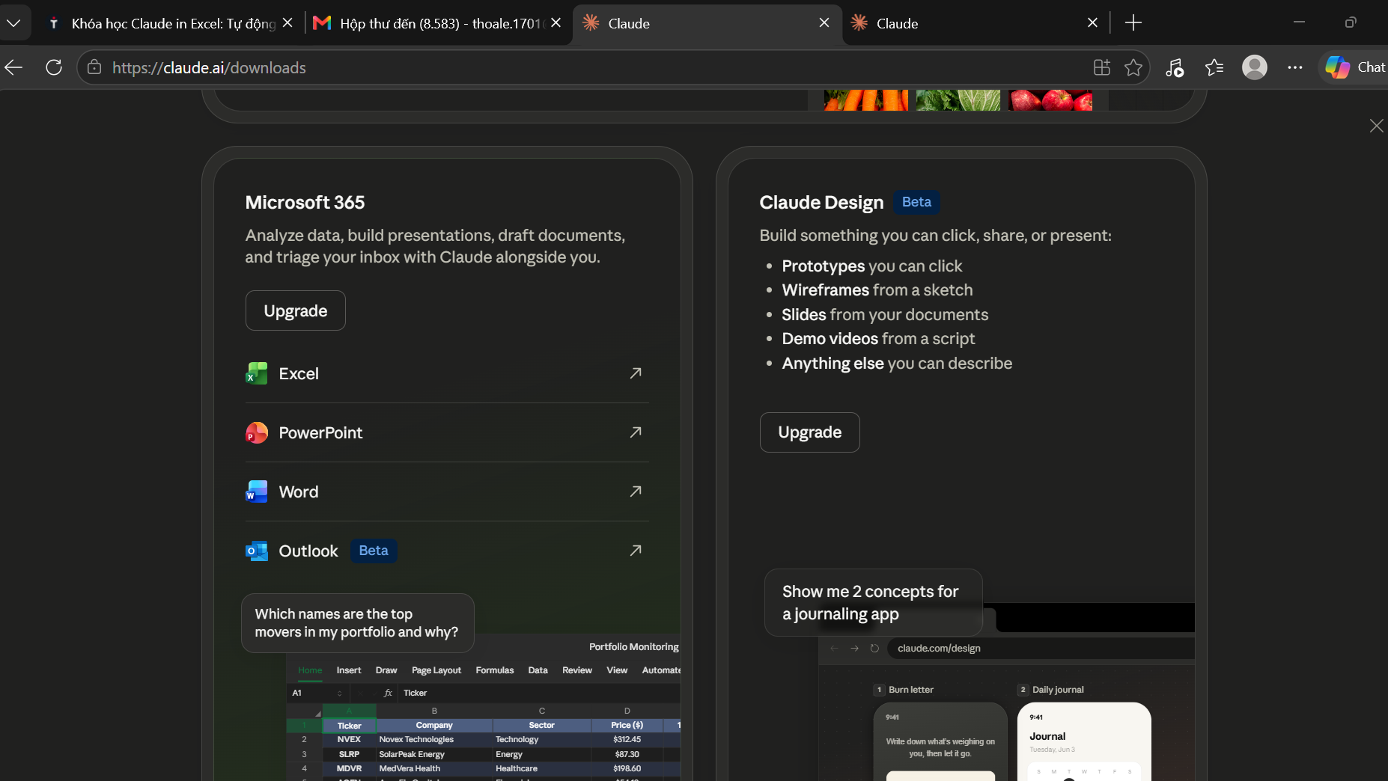Click the "Novex Technologies" cell in spreadsheet preview
The height and width of the screenshot is (781, 1388).
click(x=416, y=739)
